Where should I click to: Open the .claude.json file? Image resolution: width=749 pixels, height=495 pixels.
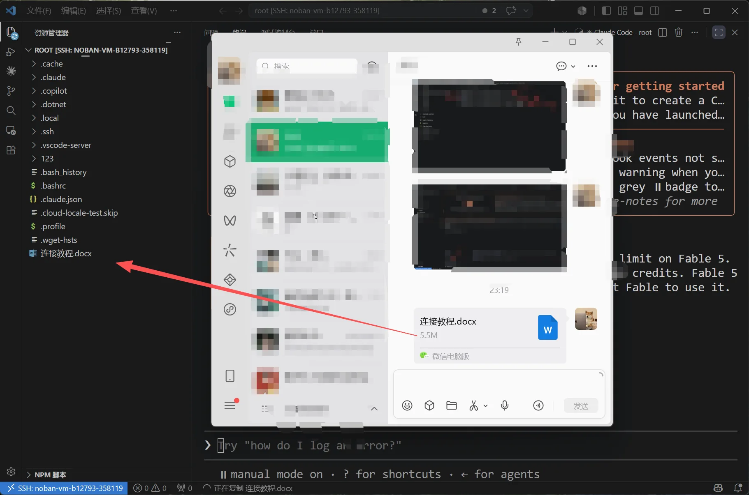point(61,199)
